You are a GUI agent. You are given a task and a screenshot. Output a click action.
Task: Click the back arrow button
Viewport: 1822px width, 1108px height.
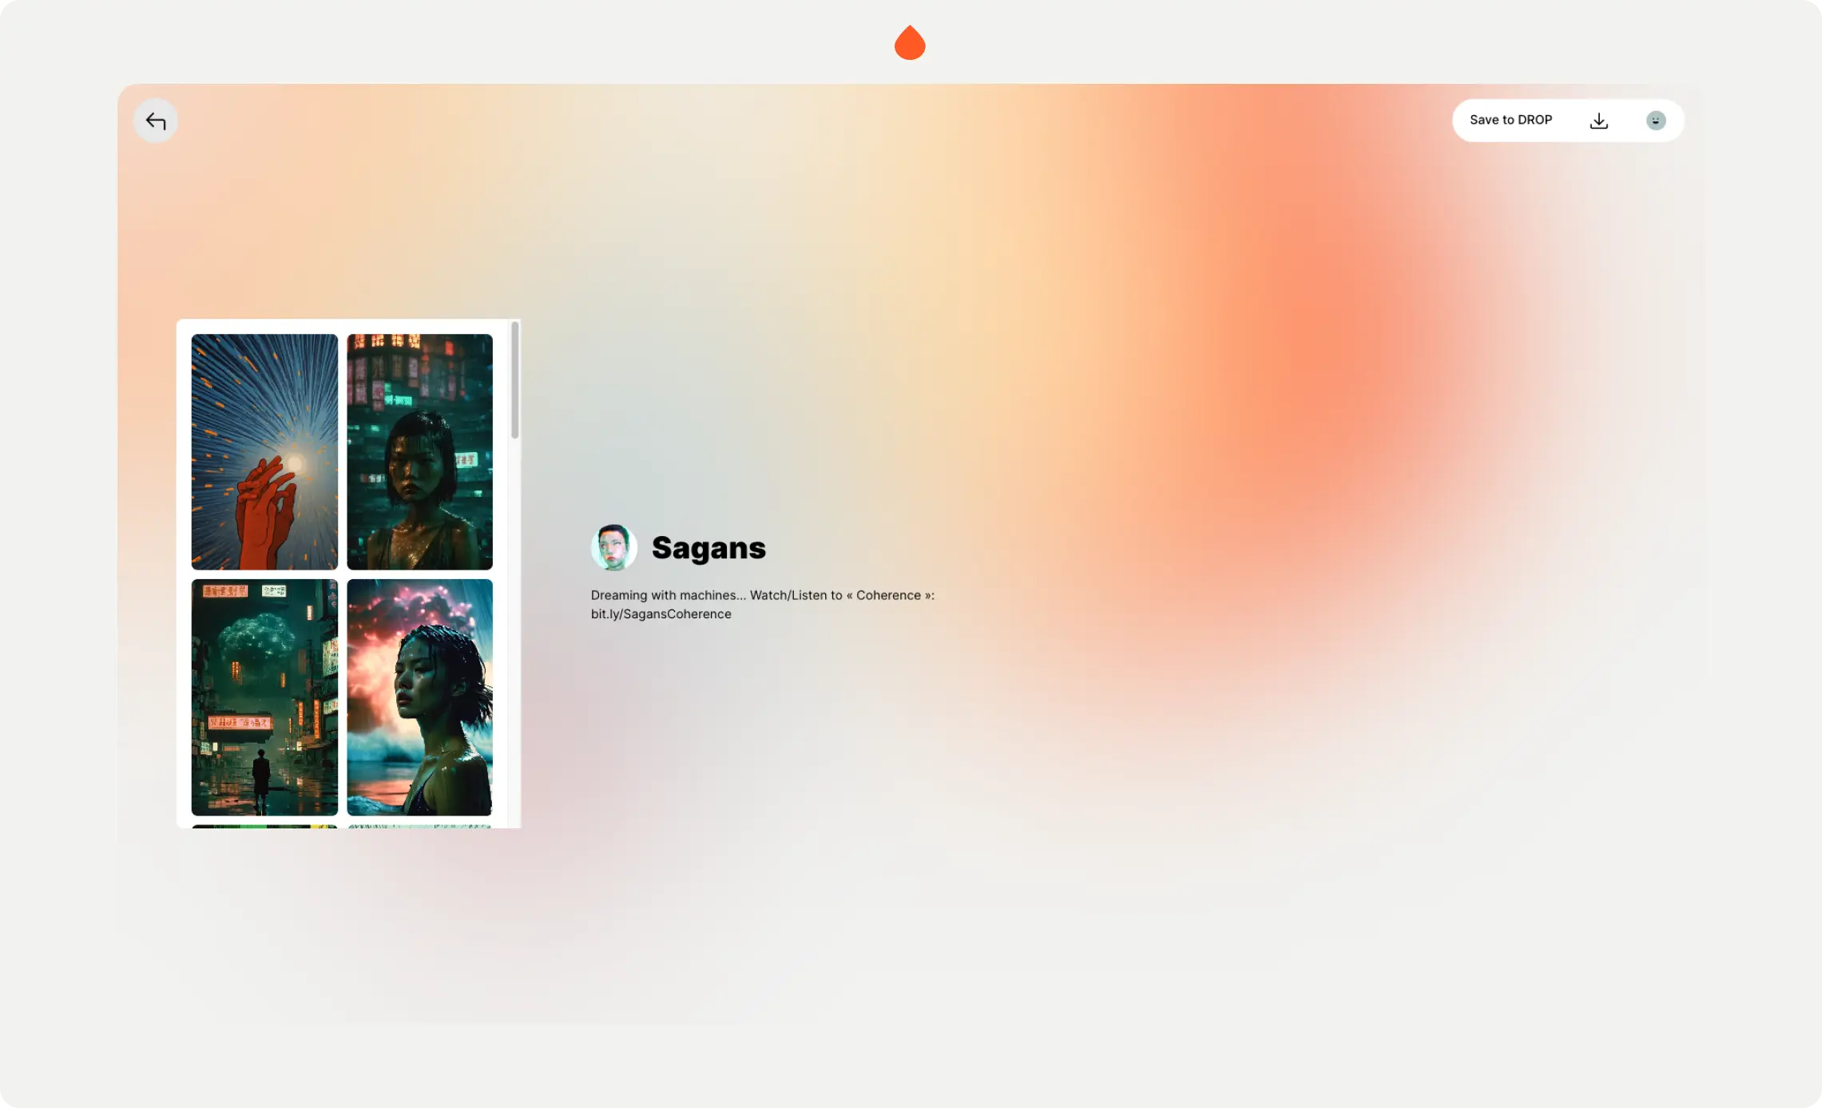[156, 121]
